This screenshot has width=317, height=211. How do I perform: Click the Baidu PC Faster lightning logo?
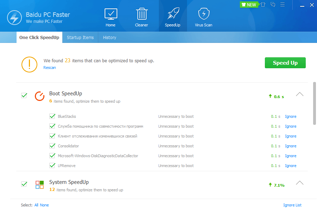coord(14,18)
